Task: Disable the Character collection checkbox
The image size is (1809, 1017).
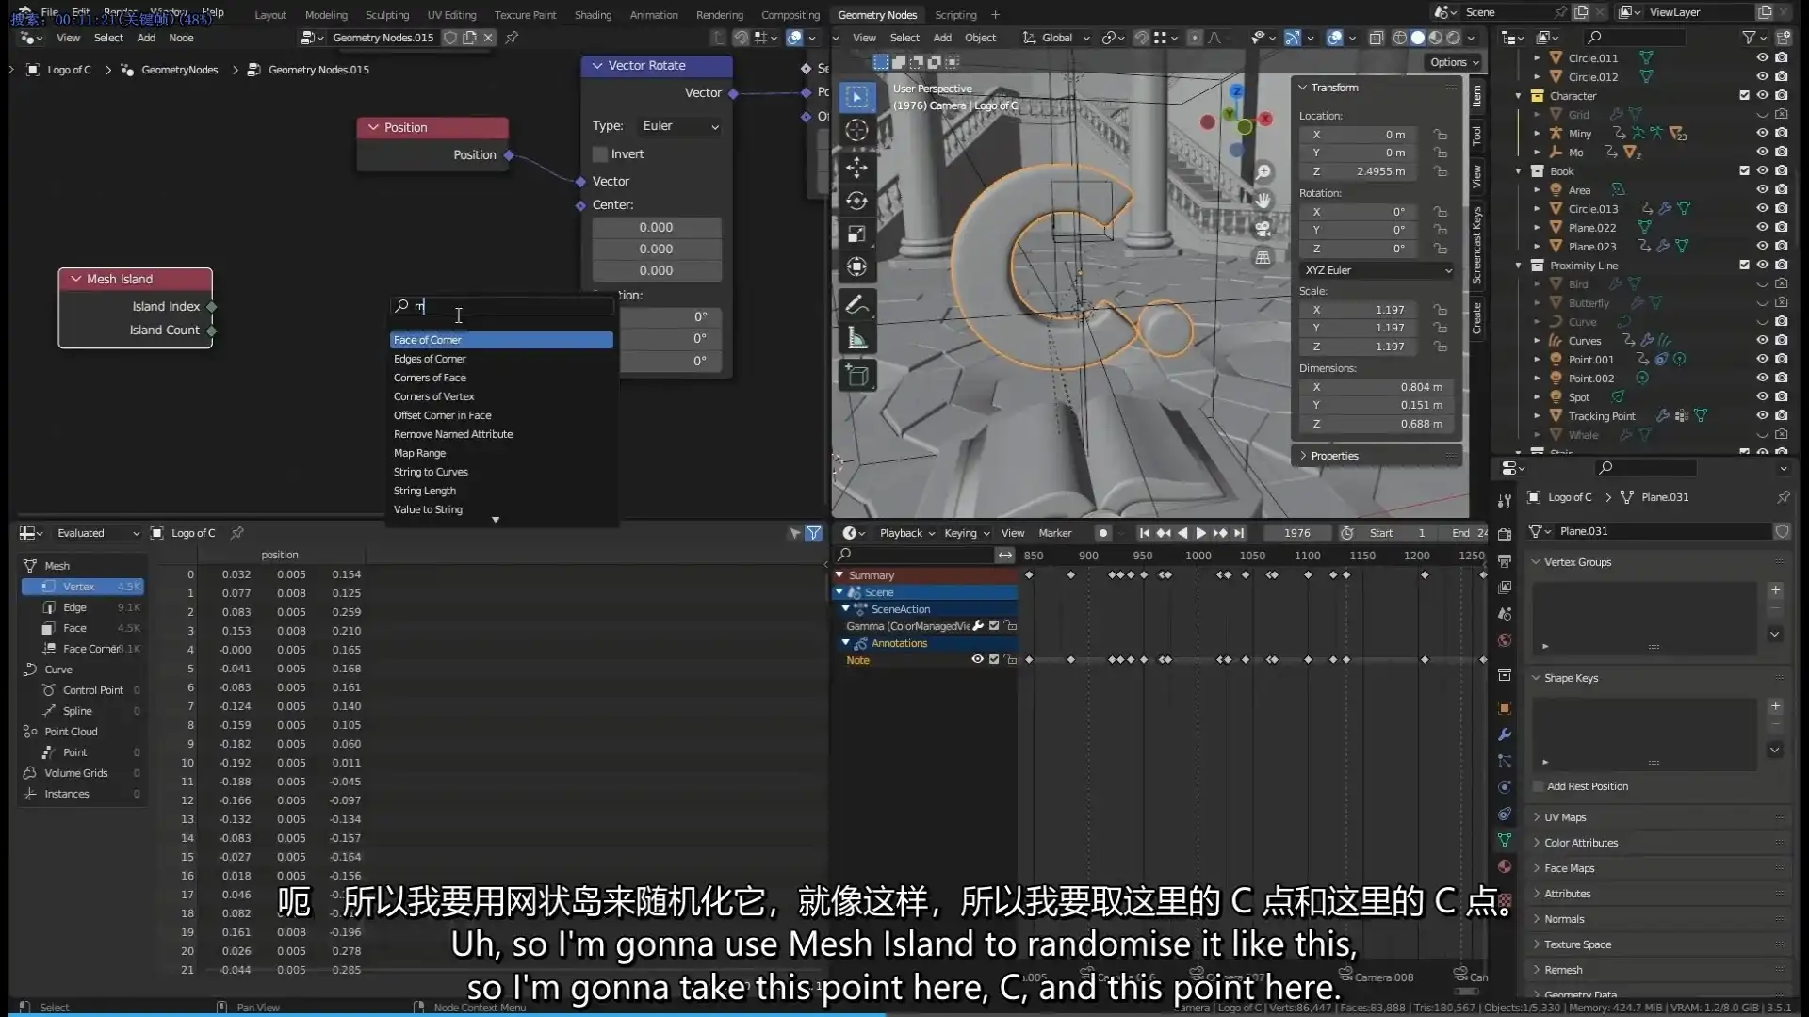Action: [1744, 95]
